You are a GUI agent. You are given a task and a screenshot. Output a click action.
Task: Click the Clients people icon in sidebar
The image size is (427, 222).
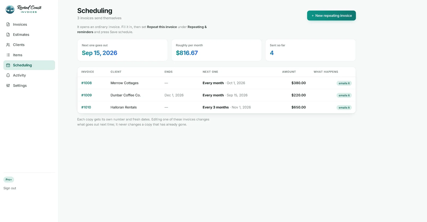pos(8,45)
